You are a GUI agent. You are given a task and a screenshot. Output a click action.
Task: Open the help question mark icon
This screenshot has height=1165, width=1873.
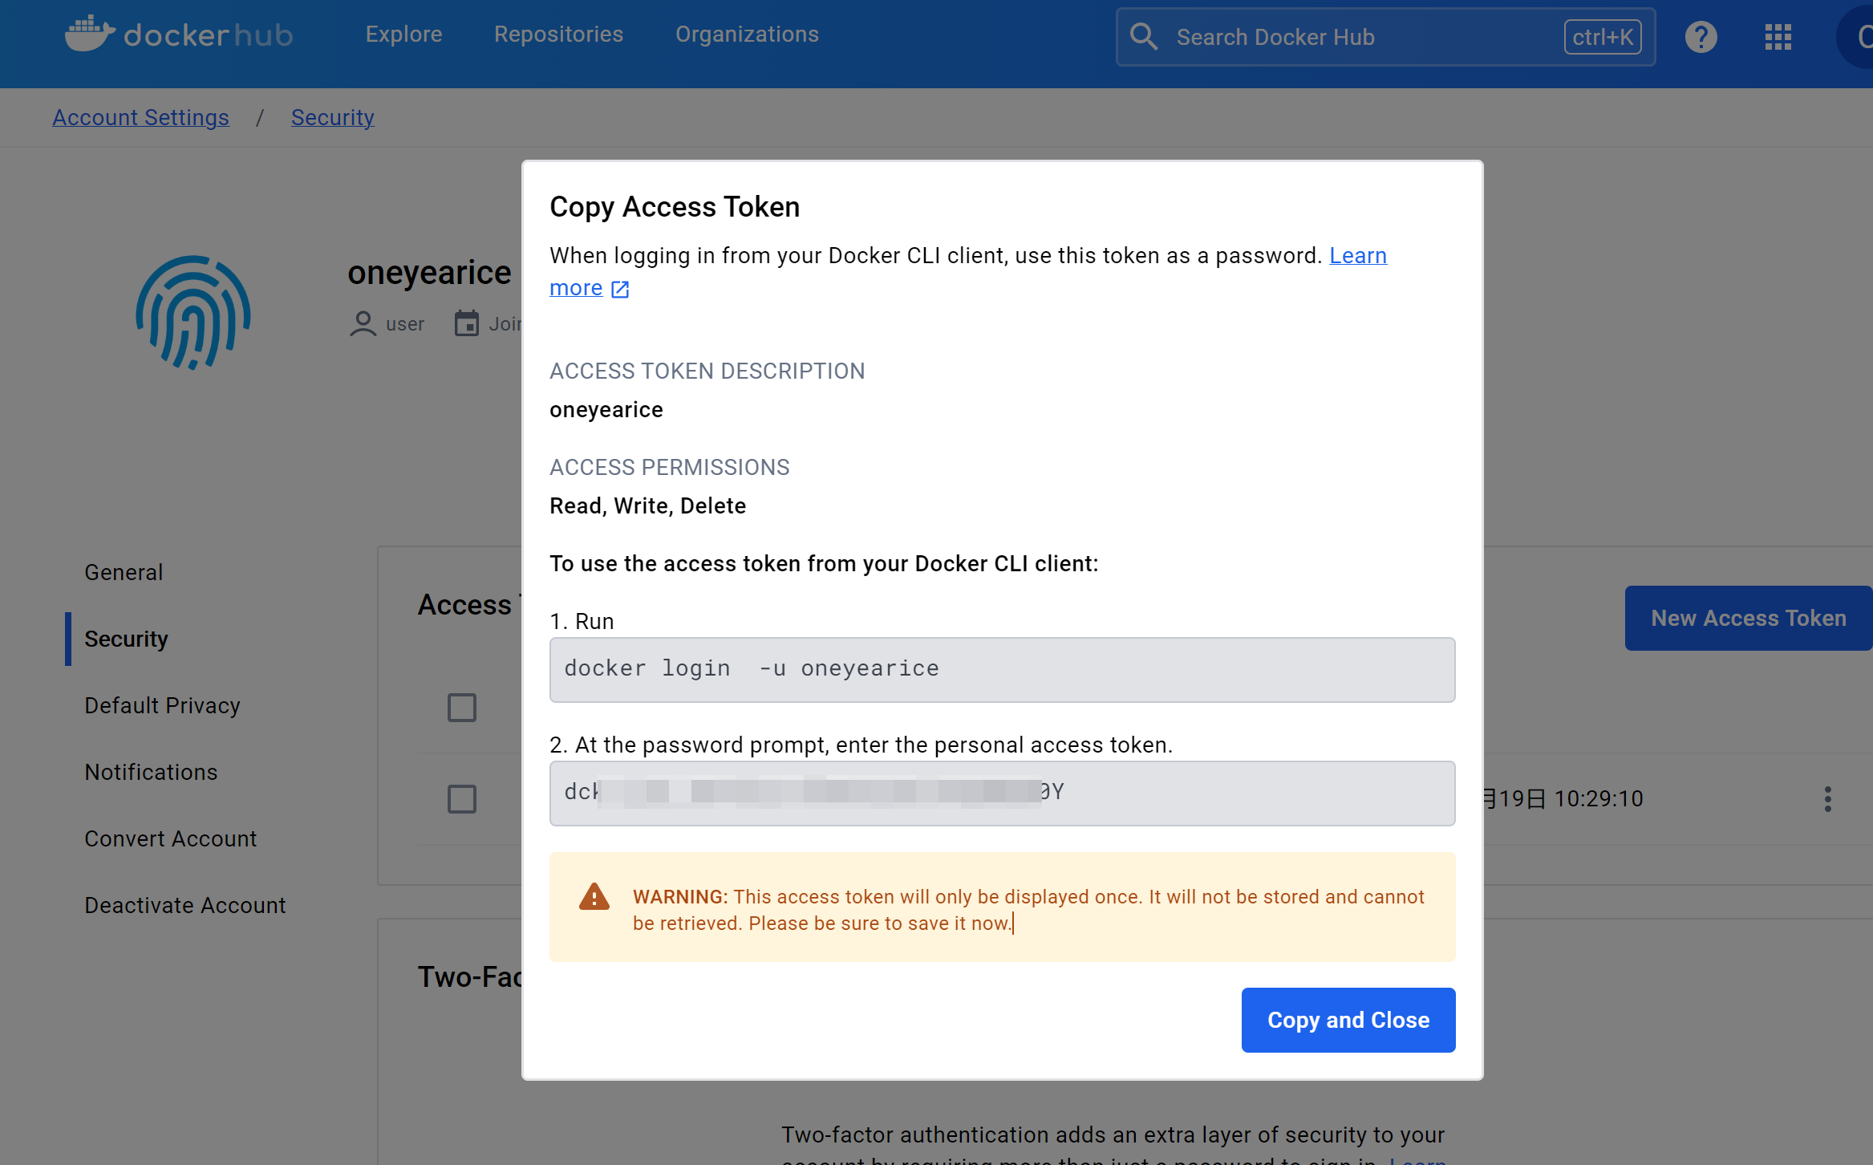[1701, 37]
